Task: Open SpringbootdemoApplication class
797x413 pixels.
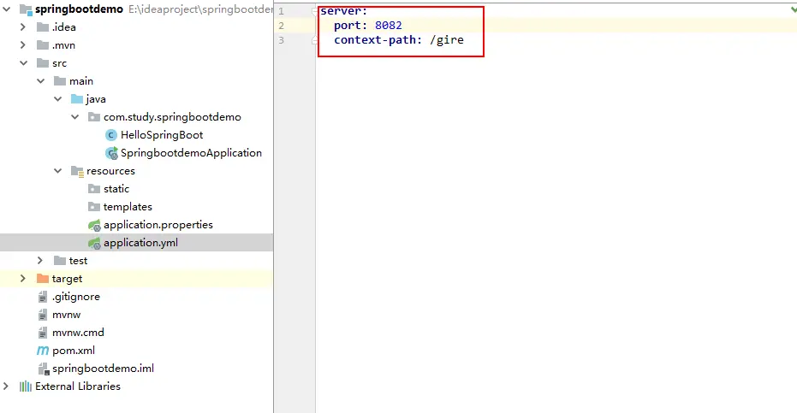Action: click(x=191, y=153)
